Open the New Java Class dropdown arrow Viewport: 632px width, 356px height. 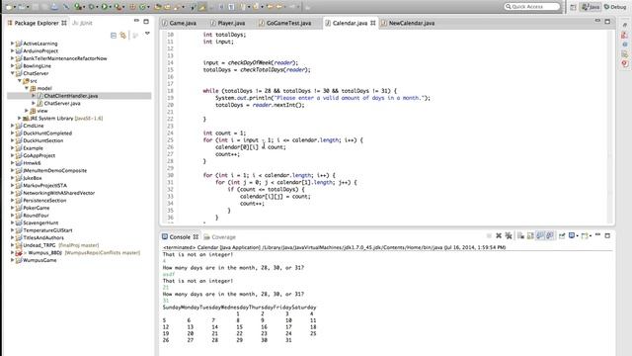pos(148,7)
